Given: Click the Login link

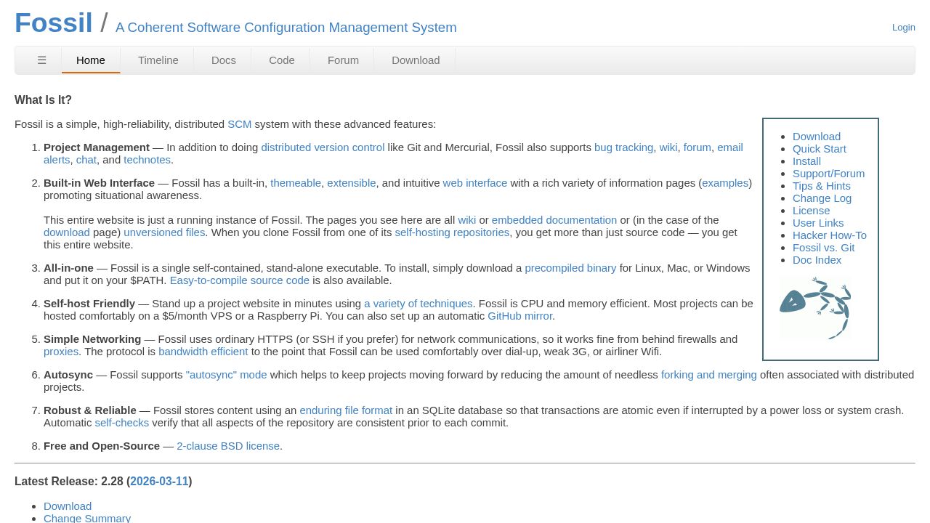Looking at the screenshot, I should [904, 27].
